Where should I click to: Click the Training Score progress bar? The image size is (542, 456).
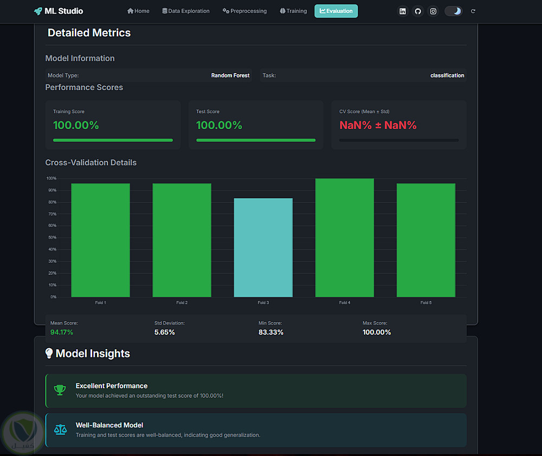113,140
